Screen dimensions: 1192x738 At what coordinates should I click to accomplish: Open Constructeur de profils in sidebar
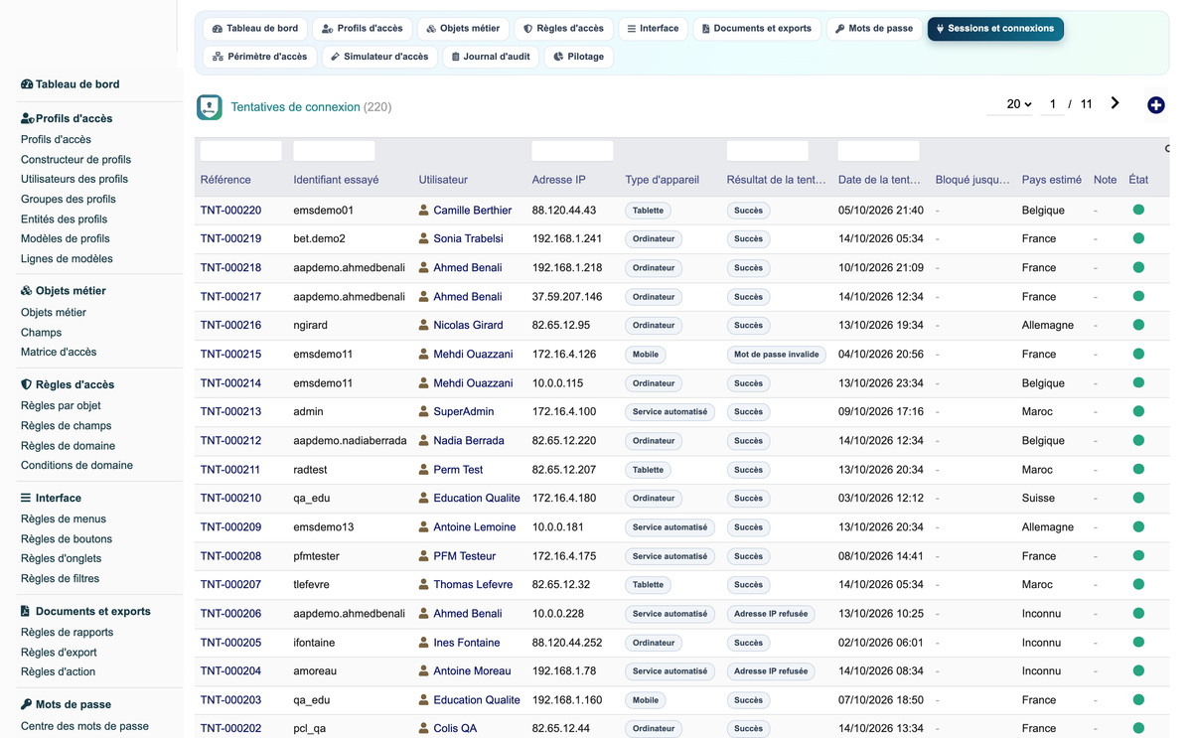pyautogui.click(x=75, y=160)
